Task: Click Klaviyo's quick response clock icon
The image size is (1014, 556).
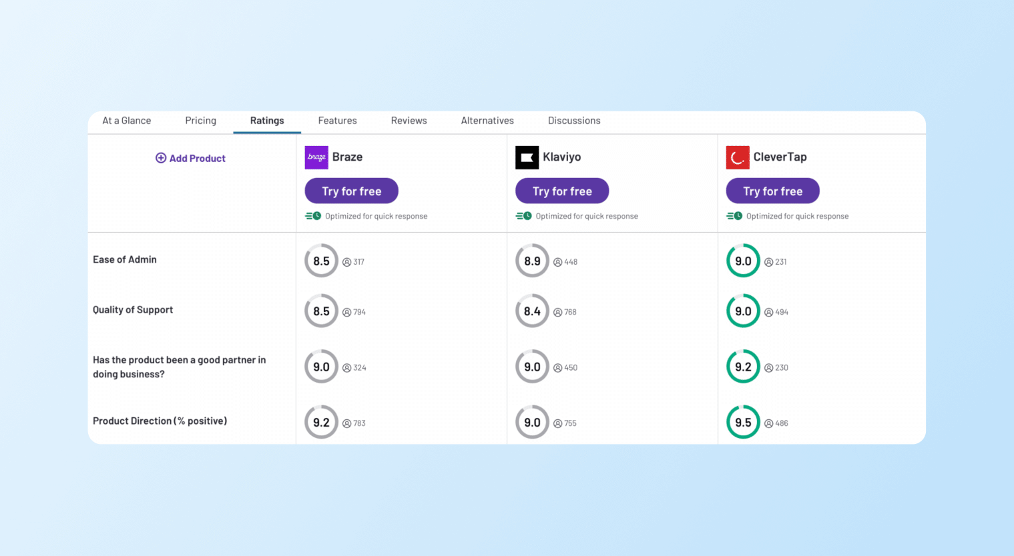Action: pyautogui.click(x=524, y=216)
